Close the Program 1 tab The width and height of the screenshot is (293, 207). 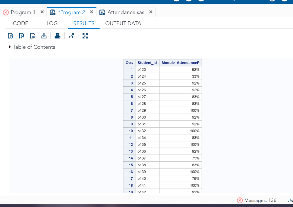[42, 12]
